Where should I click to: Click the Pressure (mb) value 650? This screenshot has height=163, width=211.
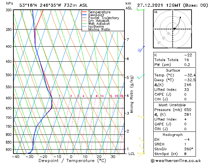click(188, 110)
